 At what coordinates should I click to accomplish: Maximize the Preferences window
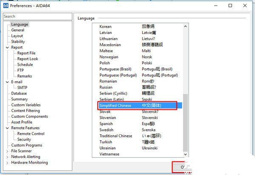click(x=230, y=6)
